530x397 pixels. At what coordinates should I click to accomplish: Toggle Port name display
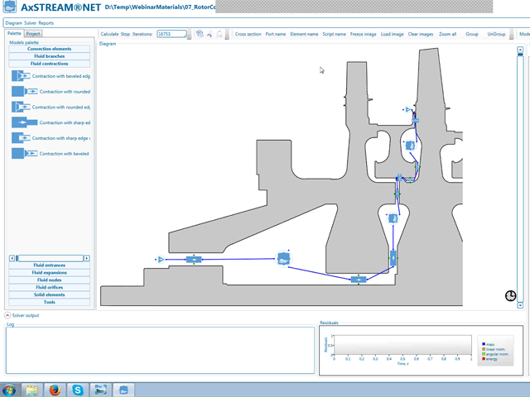click(276, 34)
